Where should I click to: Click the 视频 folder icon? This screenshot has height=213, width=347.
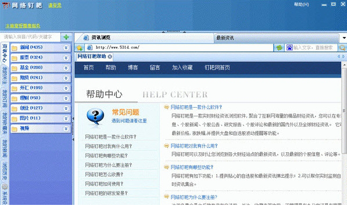[15, 129]
